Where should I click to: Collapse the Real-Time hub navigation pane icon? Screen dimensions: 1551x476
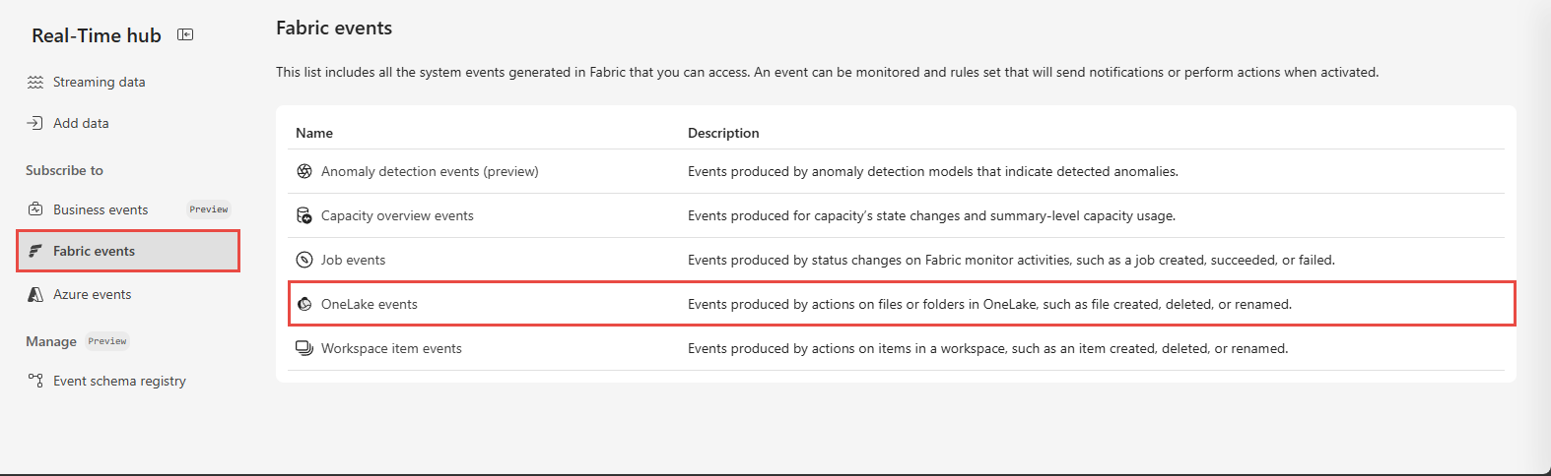pos(185,34)
